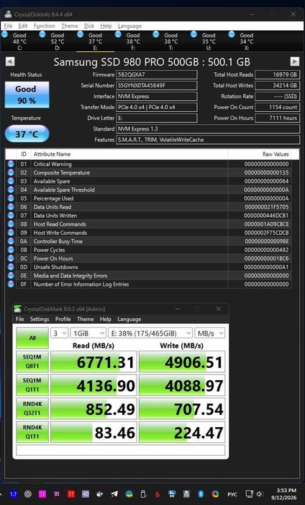This screenshot has width=305, height=505.
Task: Run RND4K Q32T1 test button
Action: [x=32, y=408]
